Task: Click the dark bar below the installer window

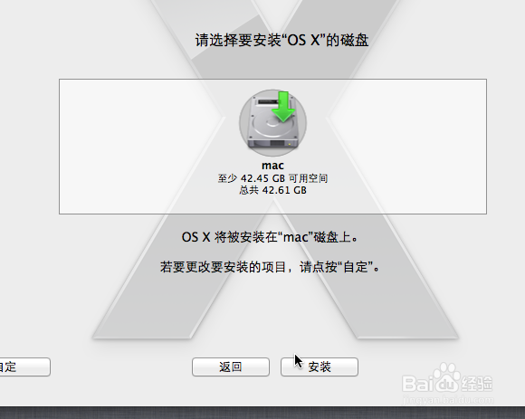Action: pos(262,413)
